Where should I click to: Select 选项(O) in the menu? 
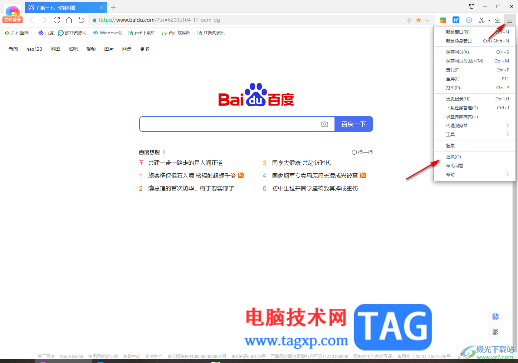pos(474,157)
